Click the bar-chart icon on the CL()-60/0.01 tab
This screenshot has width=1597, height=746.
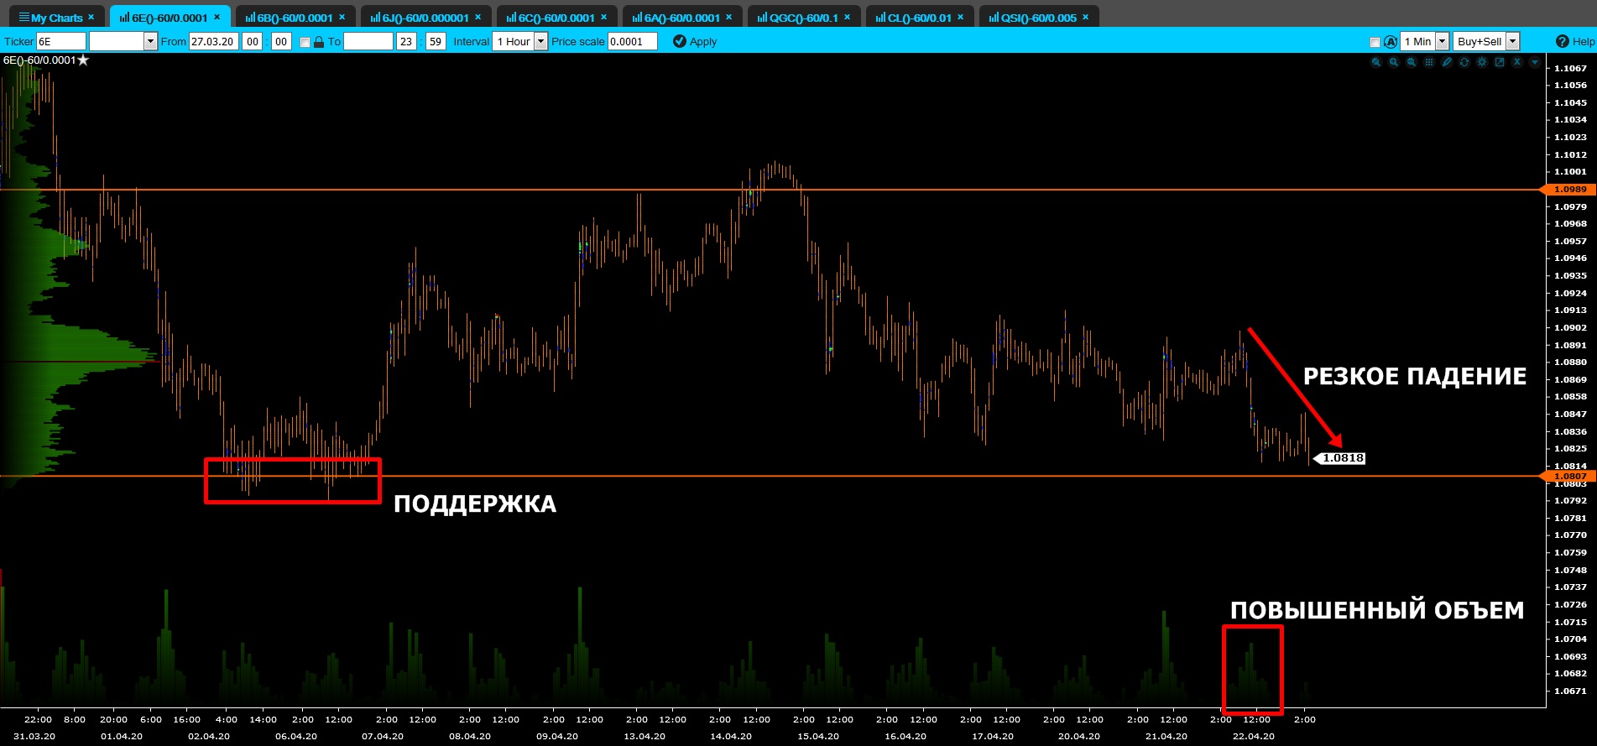[x=881, y=18]
